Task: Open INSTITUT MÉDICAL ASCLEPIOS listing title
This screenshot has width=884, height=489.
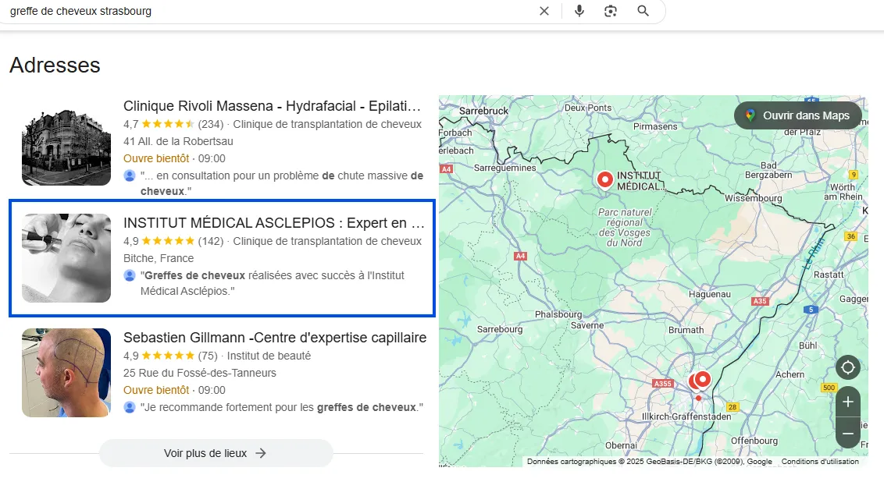Action: [274, 223]
